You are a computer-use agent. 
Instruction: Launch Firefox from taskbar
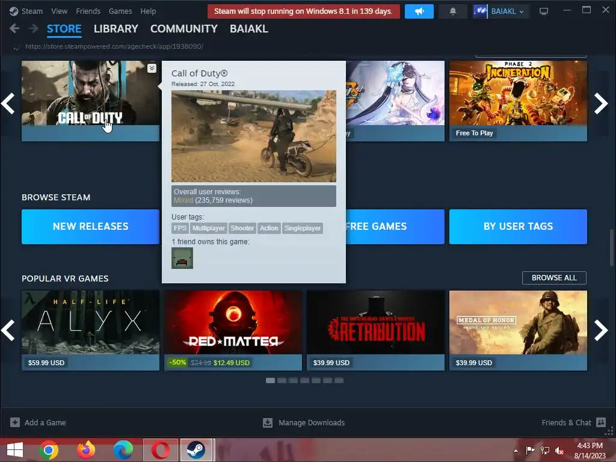86,450
